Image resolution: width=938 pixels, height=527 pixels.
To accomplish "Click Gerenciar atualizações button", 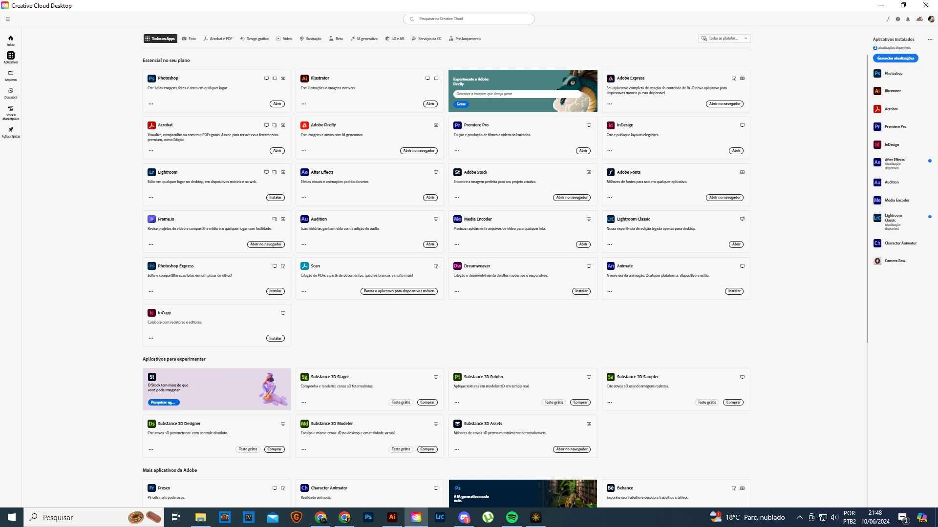I will (x=895, y=58).
